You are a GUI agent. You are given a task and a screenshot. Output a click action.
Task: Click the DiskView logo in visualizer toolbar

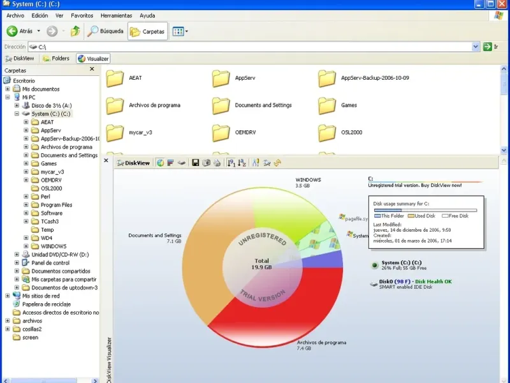coord(134,163)
